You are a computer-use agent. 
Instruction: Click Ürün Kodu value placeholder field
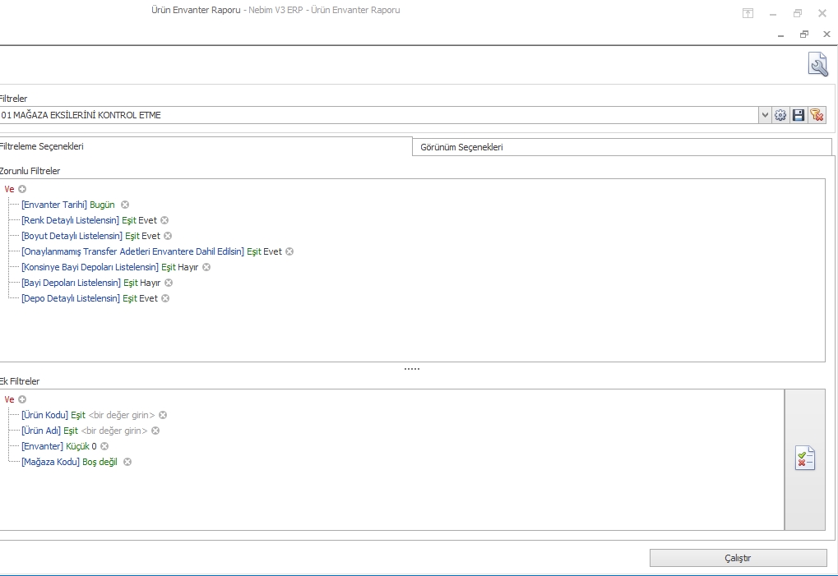point(122,415)
